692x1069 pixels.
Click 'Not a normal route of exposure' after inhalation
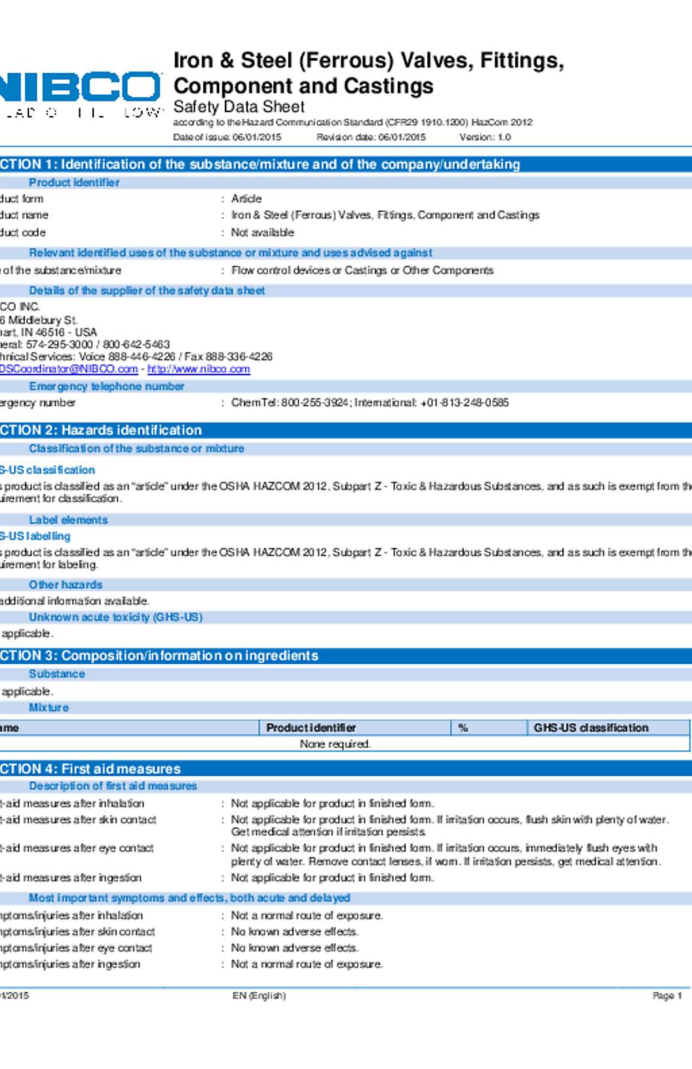coord(307,916)
